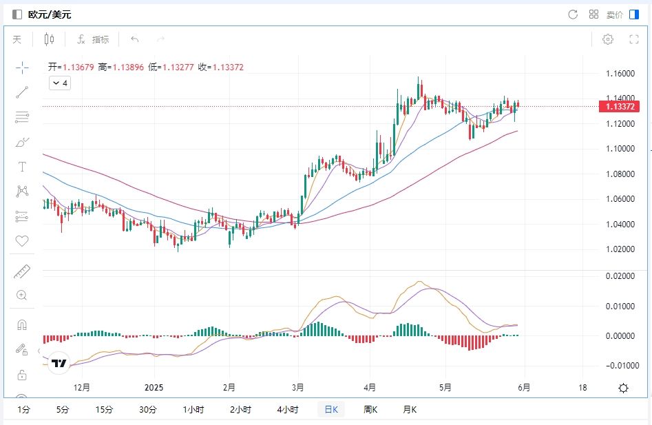652x425 pixels.
Task: Select the text annotation tool
Action: coord(22,167)
